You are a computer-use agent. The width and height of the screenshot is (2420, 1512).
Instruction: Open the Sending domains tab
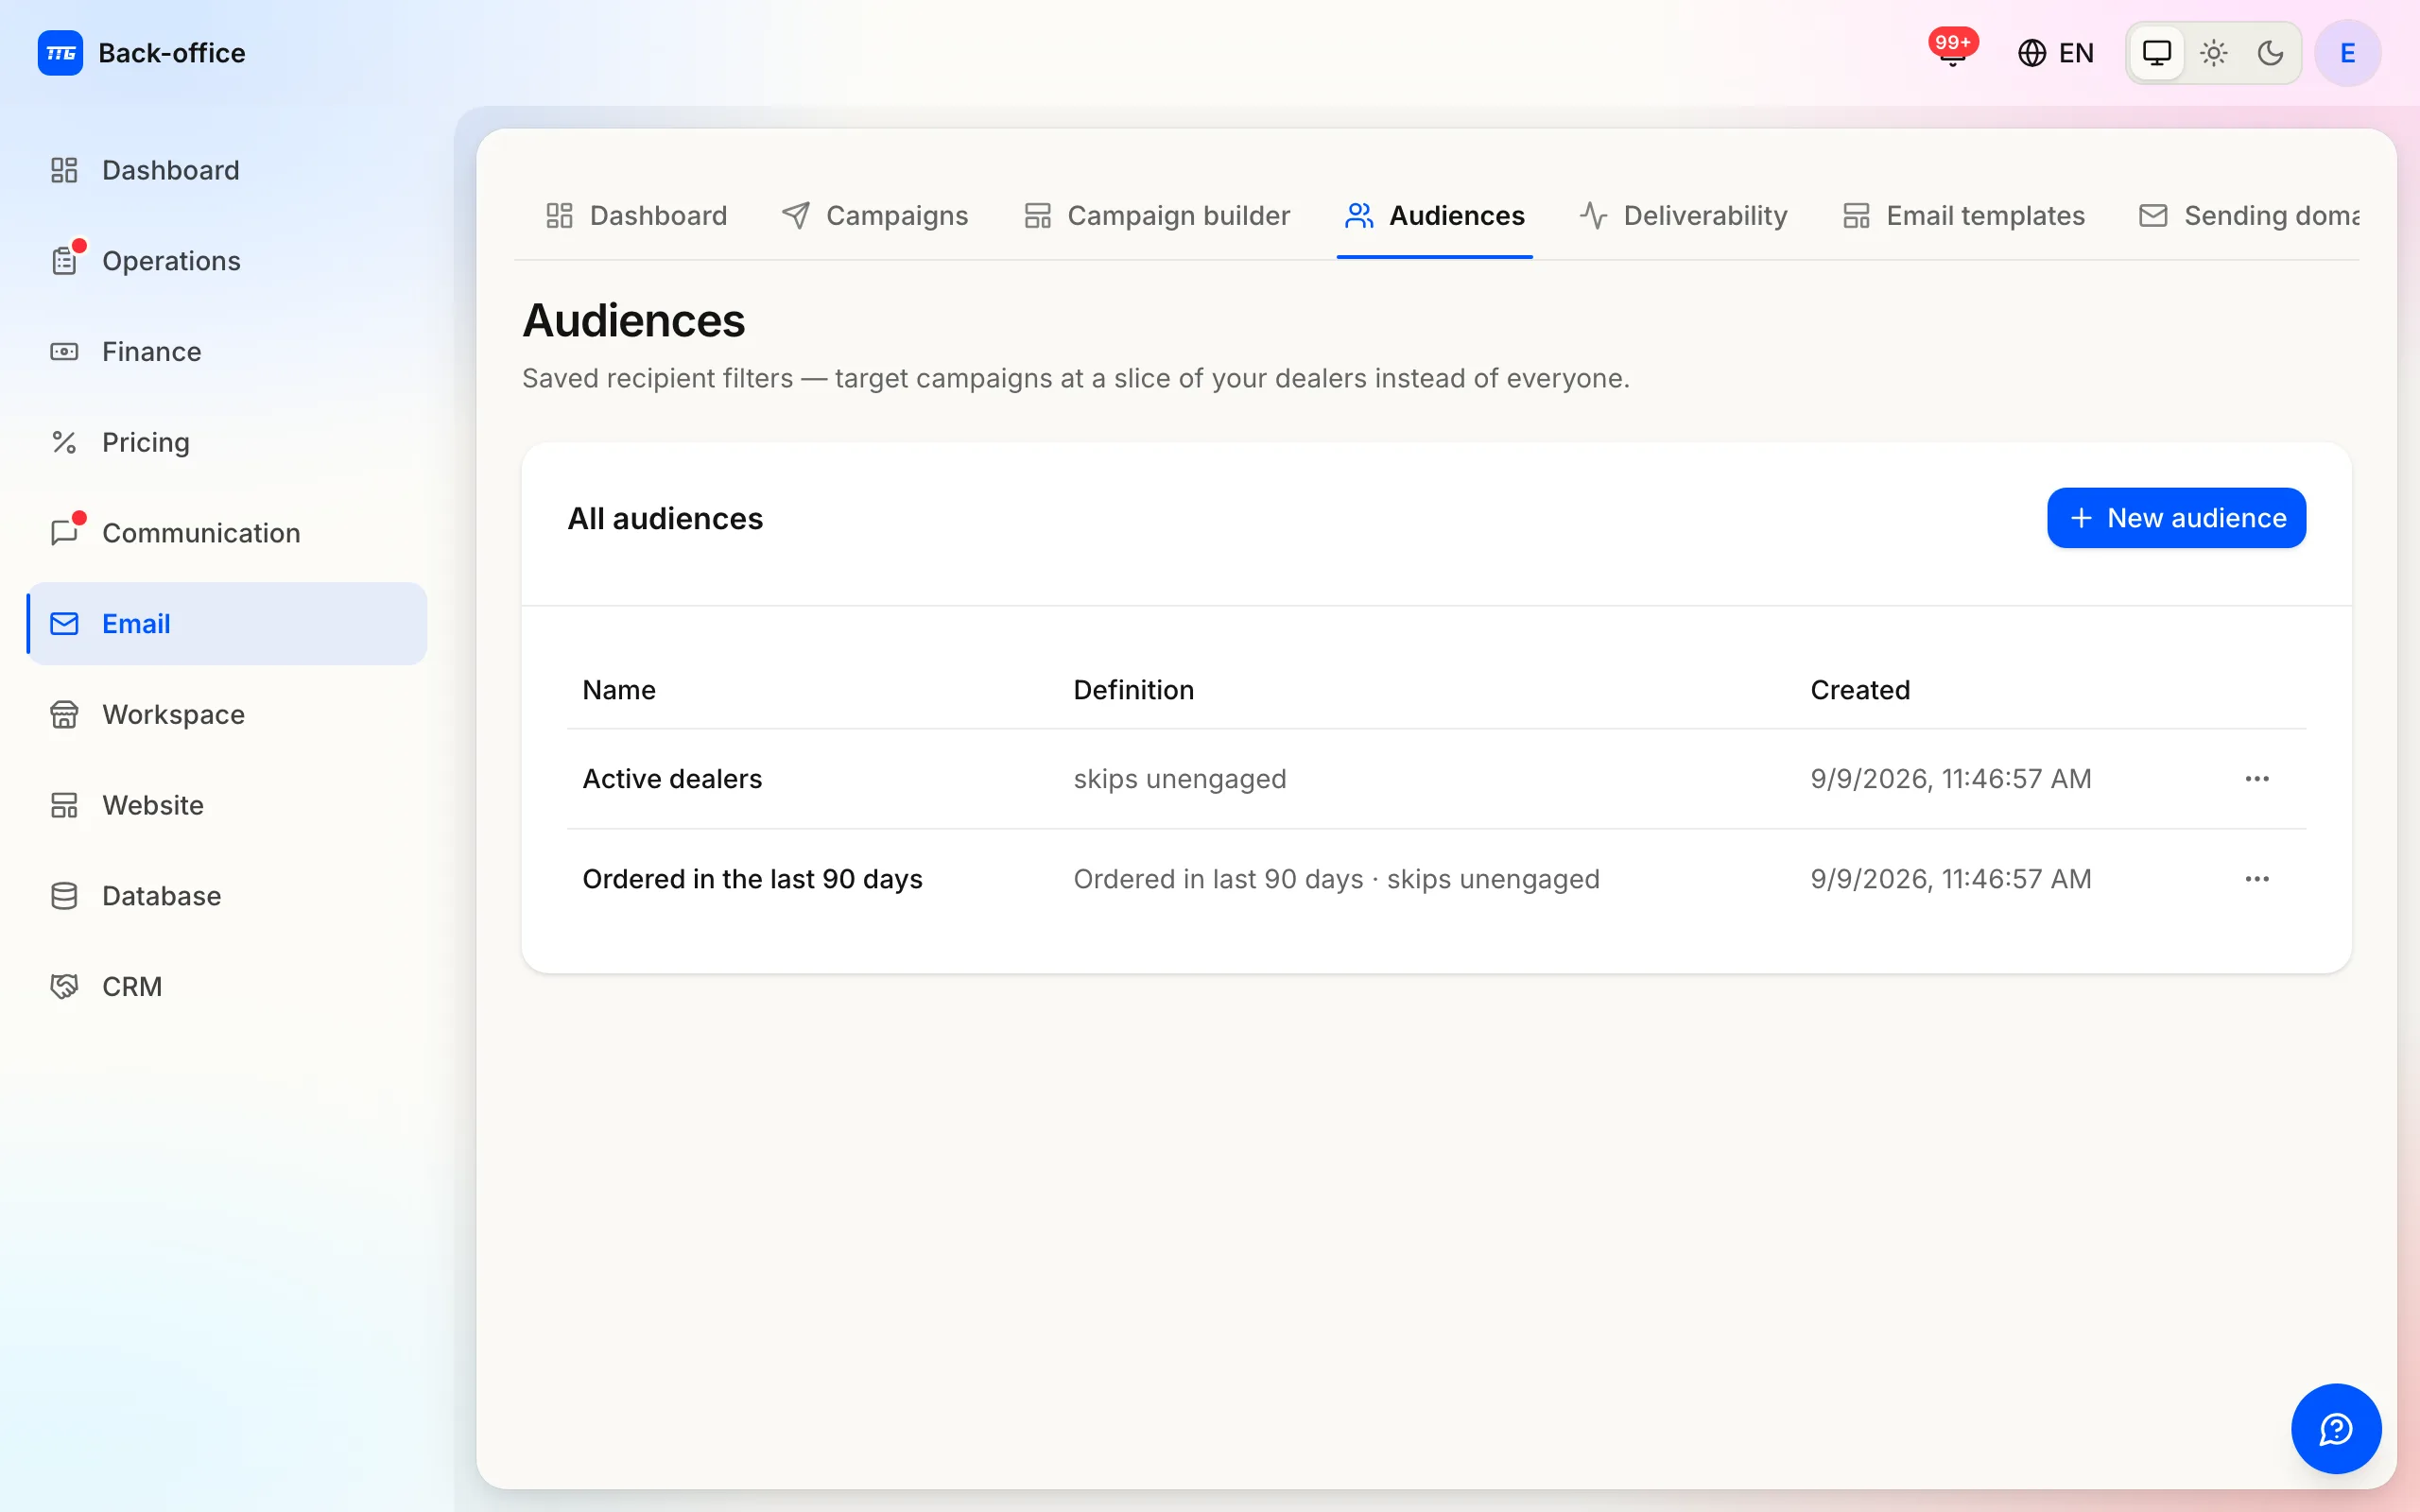[2248, 215]
